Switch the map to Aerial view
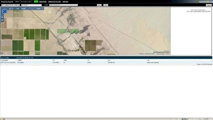 [23, 9]
